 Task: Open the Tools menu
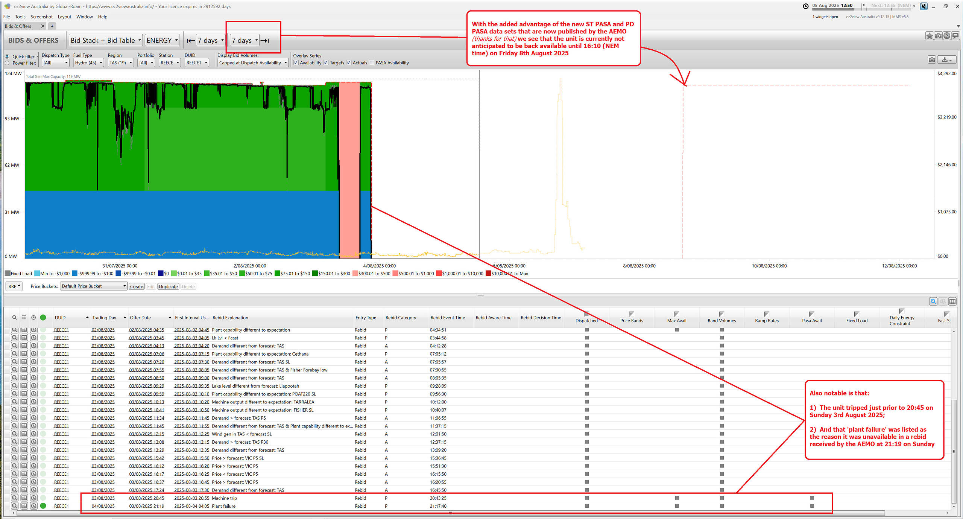pos(20,17)
